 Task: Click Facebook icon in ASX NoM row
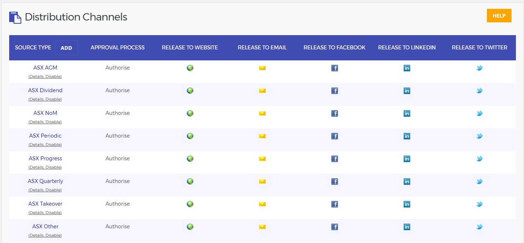click(x=335, y=113)
